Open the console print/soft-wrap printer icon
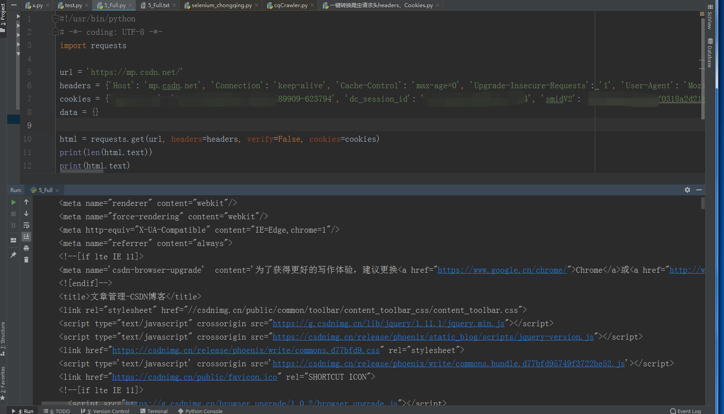Image resolution: width=724 pixels, height=414 pixels. coord(26,248)
